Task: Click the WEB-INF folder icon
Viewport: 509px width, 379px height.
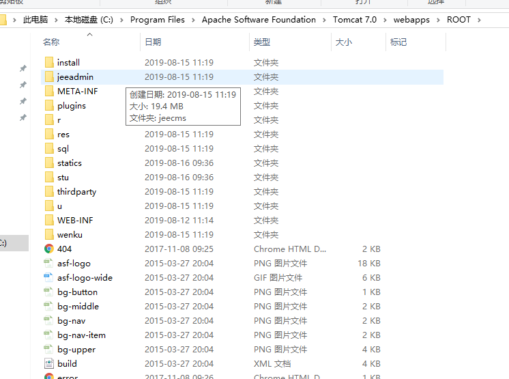Action: (x=49, y=220)
